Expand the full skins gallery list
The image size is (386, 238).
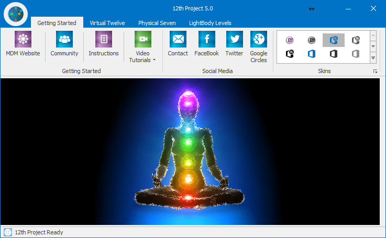point(373,58)
